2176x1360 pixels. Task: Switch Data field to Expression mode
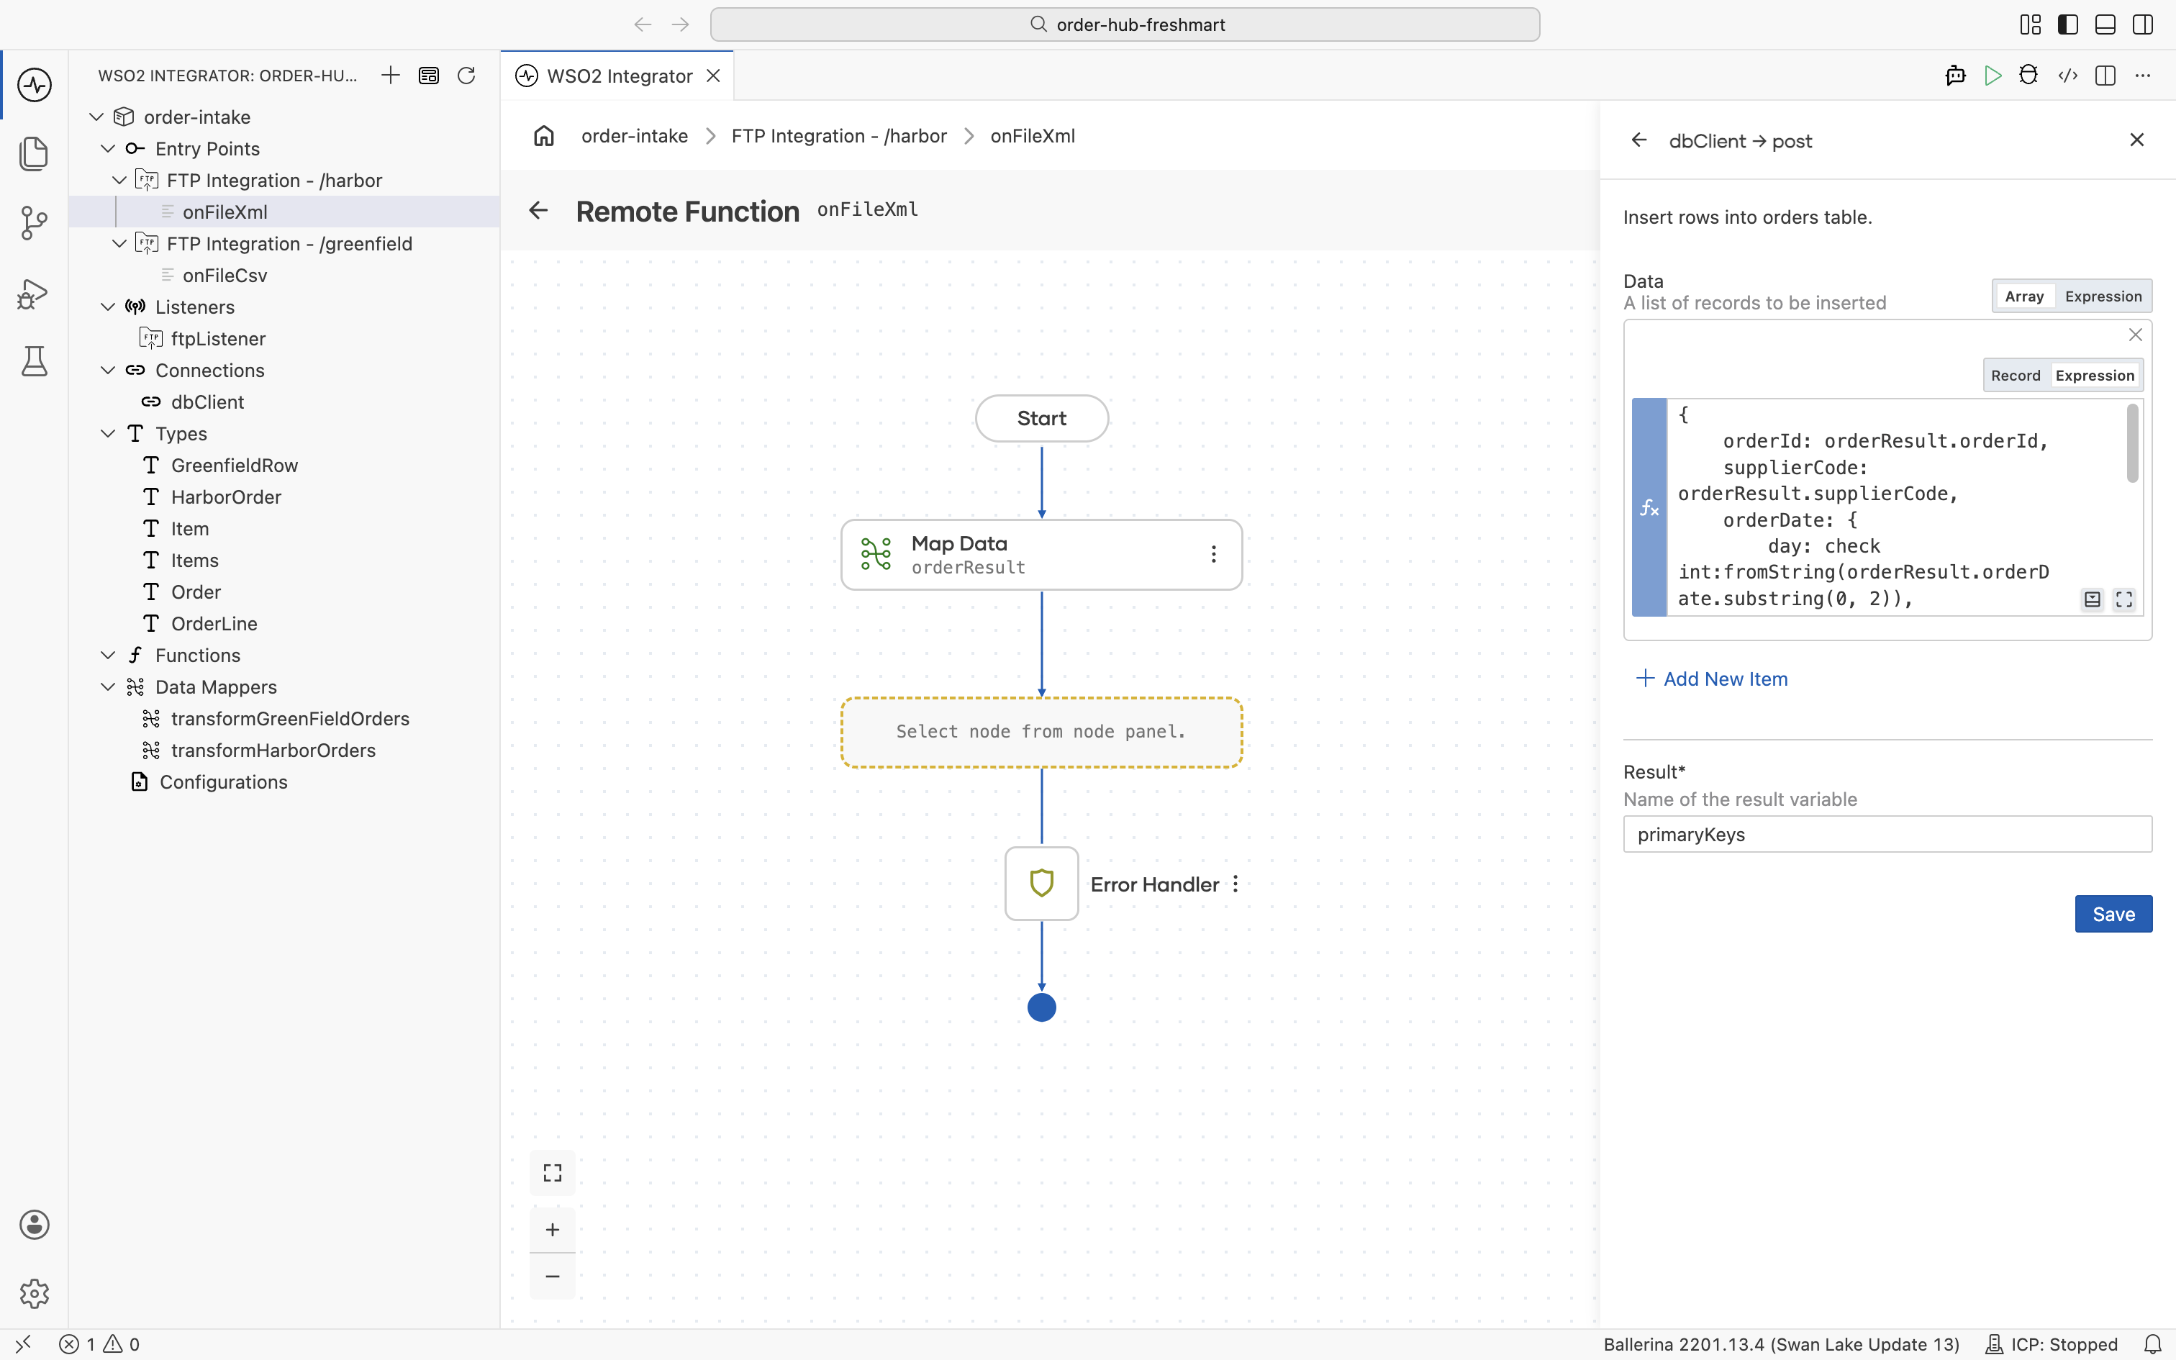(2103, 296)
